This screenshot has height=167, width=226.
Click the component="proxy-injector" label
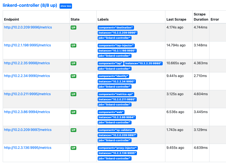118,148
